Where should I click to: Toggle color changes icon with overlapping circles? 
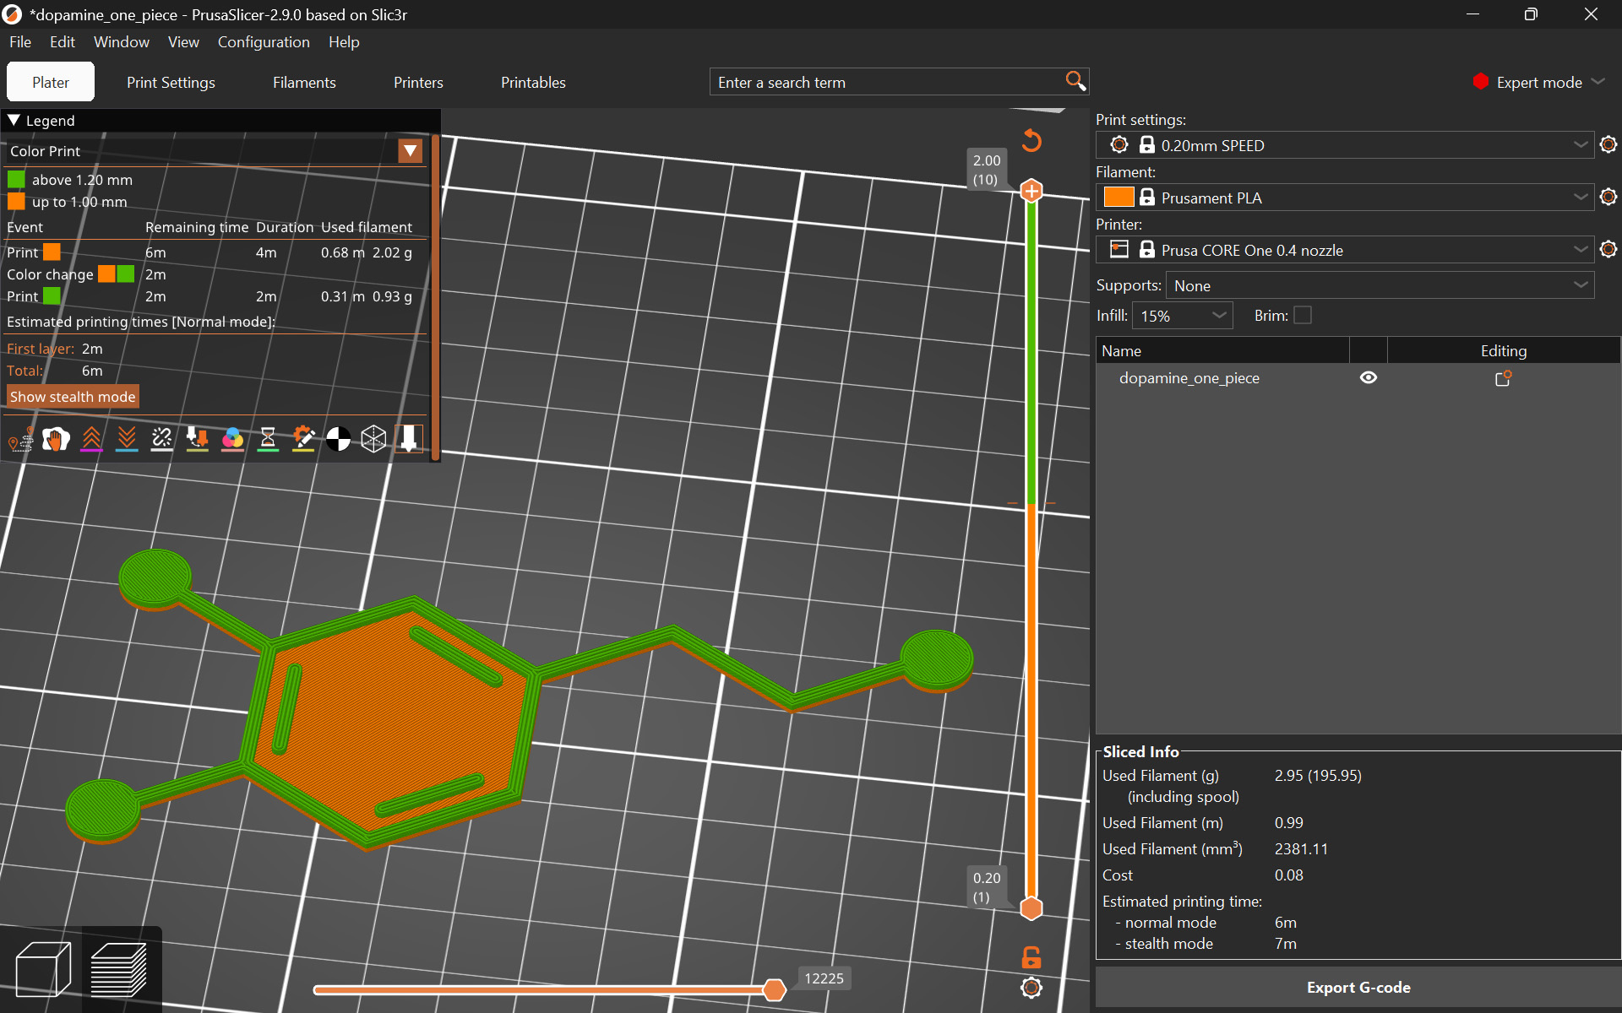[232, 439]
